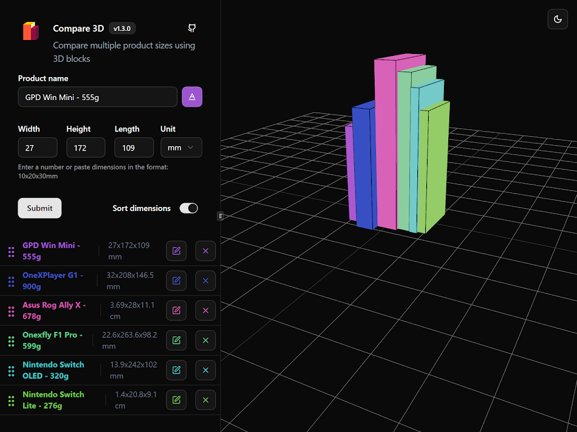Edit the GPD Win Mini entry
This screenshot has width=577, height=432.
[x=176, y=251]
